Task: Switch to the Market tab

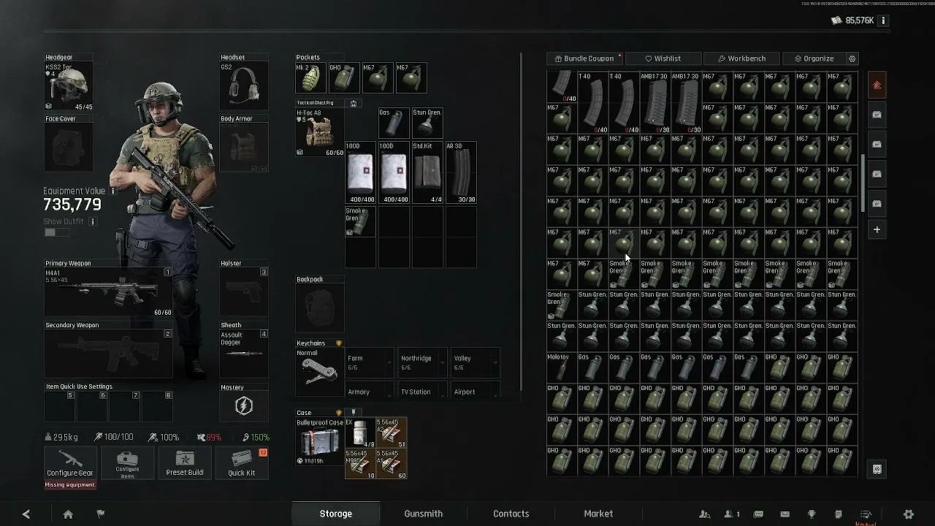Action: (598, 514)
